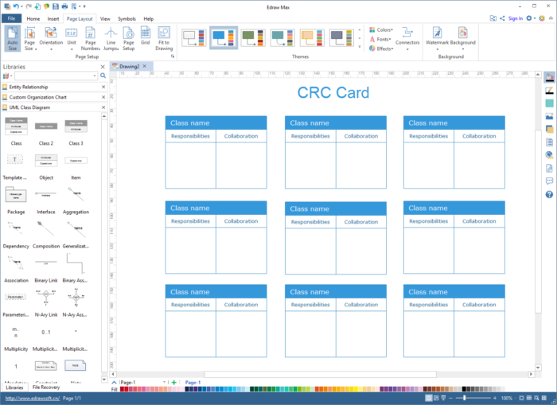This screenshot has width=557, height=405.
Task: Select the Aggregation connector icon
Action: (76, 194)
